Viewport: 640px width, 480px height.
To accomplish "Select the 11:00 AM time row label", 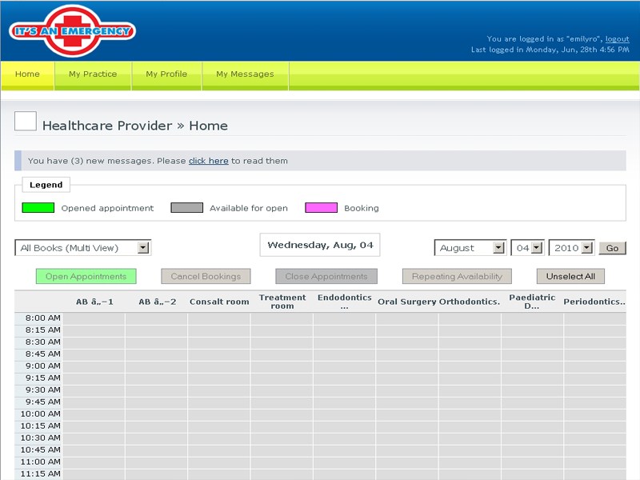I will coord(41,462).
